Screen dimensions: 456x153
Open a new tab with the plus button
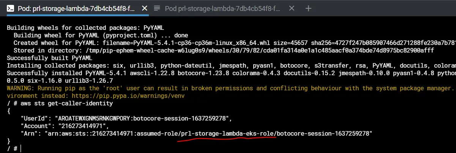pos(309,8)
